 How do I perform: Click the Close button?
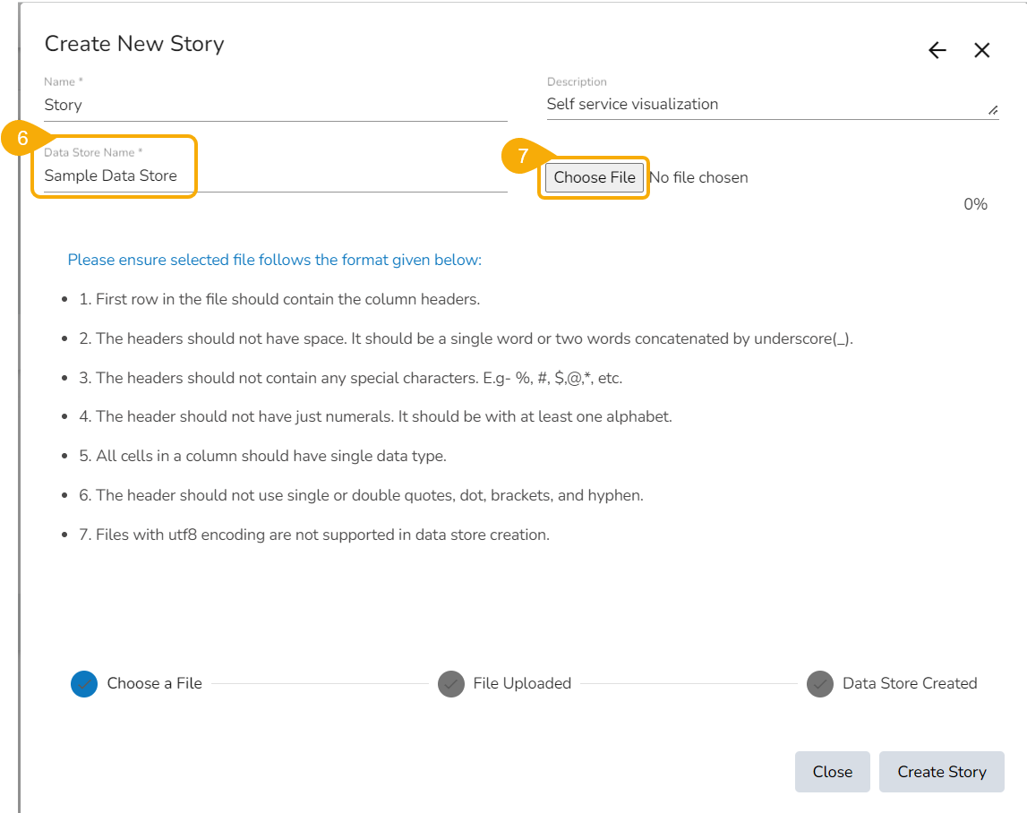click(832, 772)
